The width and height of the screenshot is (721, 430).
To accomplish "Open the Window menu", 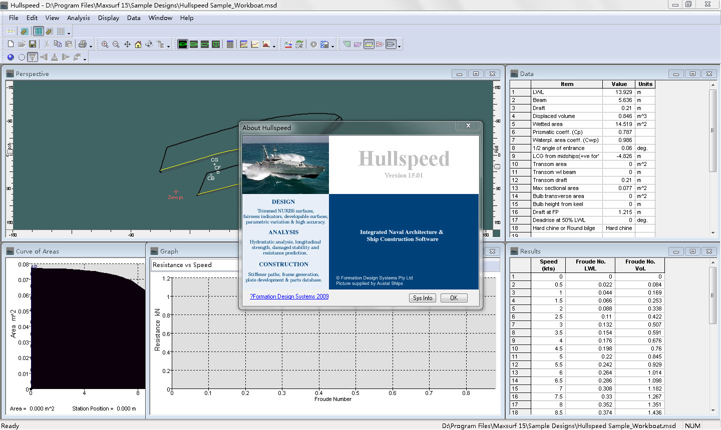I will (x=160, y=17).
